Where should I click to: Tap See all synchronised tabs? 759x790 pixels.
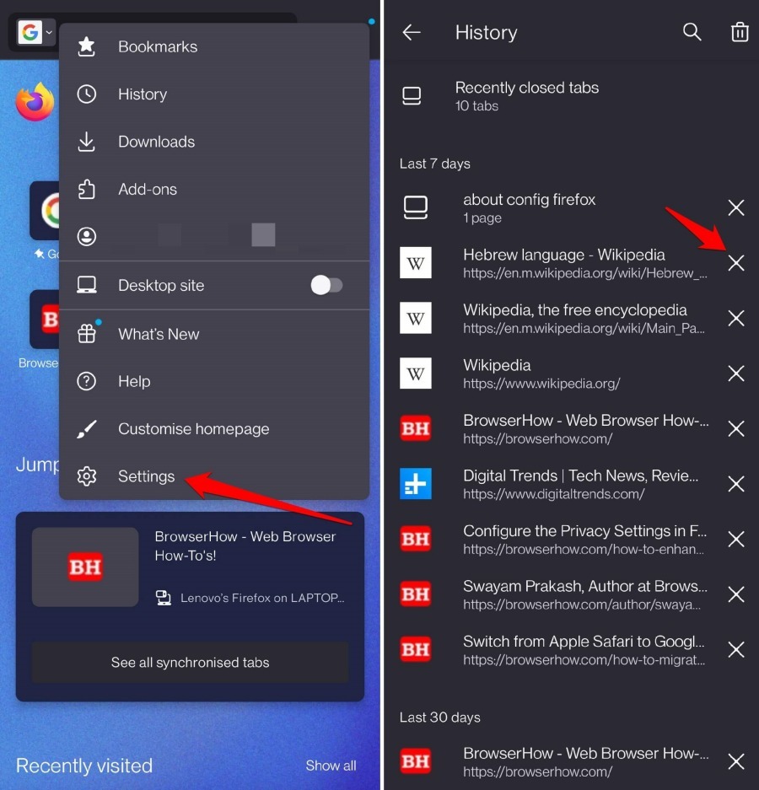190,663
